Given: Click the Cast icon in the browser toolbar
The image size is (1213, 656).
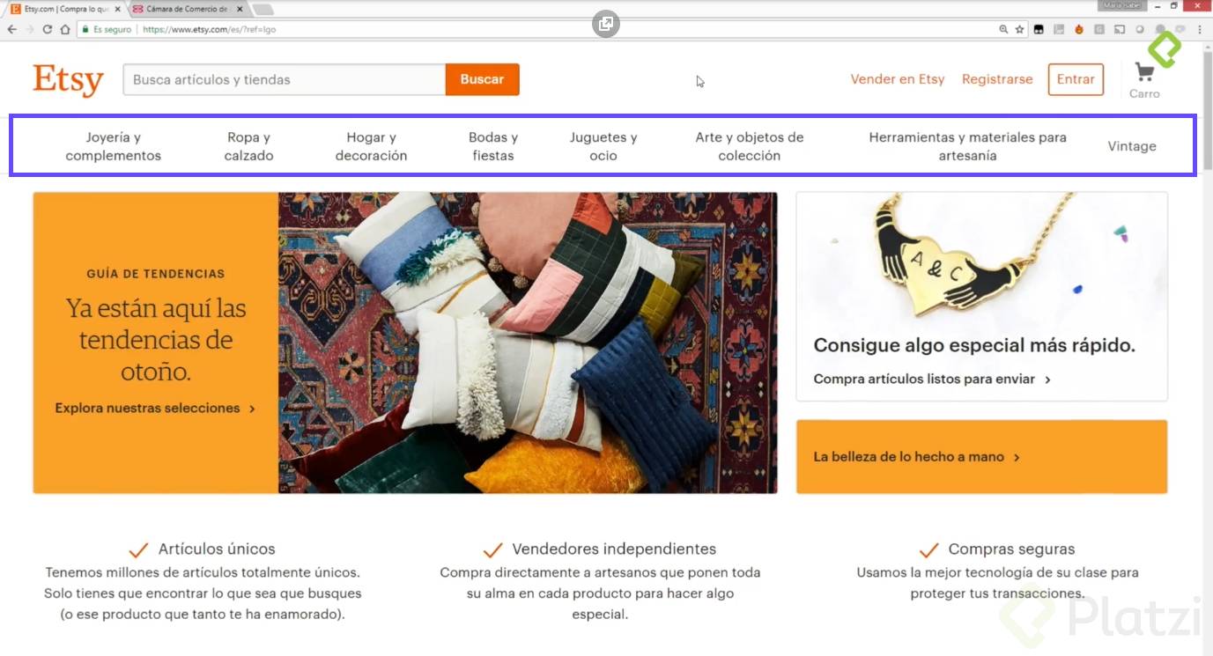Looking at the screenshot, I should (x=1120, y=29).
